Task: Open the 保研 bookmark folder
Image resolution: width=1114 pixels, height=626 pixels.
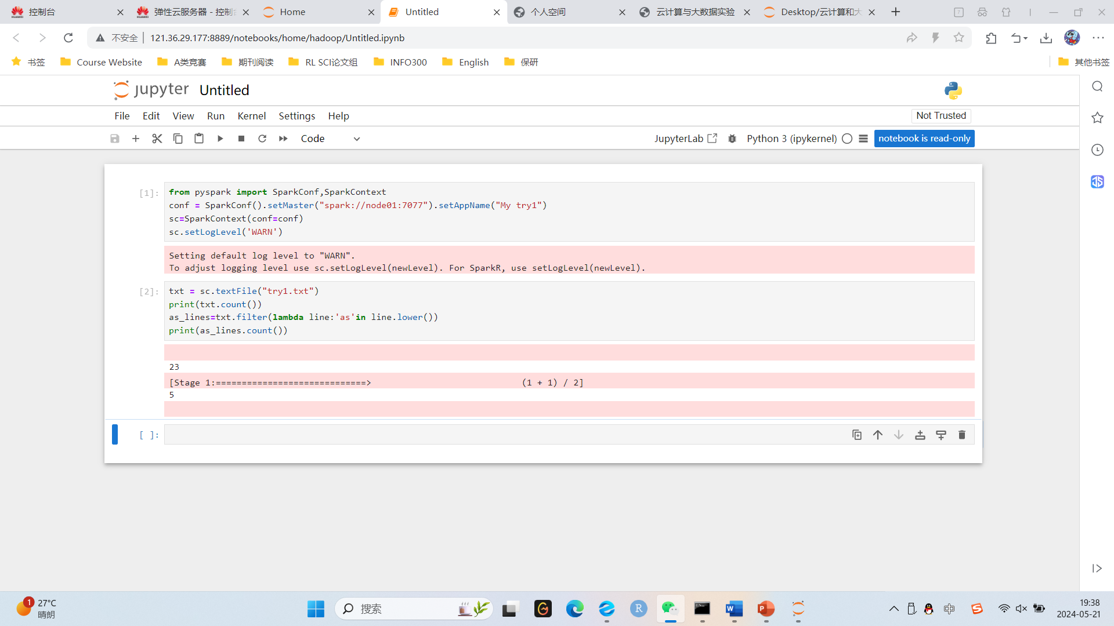Action: (521, 62)
